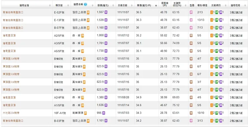This screenshot has height=127, width=248.
Task: Select the ratio cell 75.12
Action: [x=176, y=105]
